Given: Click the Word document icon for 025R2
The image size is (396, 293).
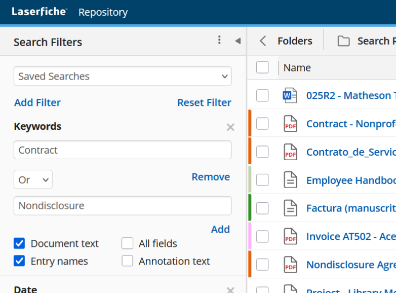Looking at the screenshot, I should [290, 95].
